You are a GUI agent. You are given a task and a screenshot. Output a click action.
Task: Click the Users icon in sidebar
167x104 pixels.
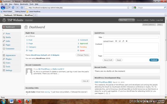[4, 63]
